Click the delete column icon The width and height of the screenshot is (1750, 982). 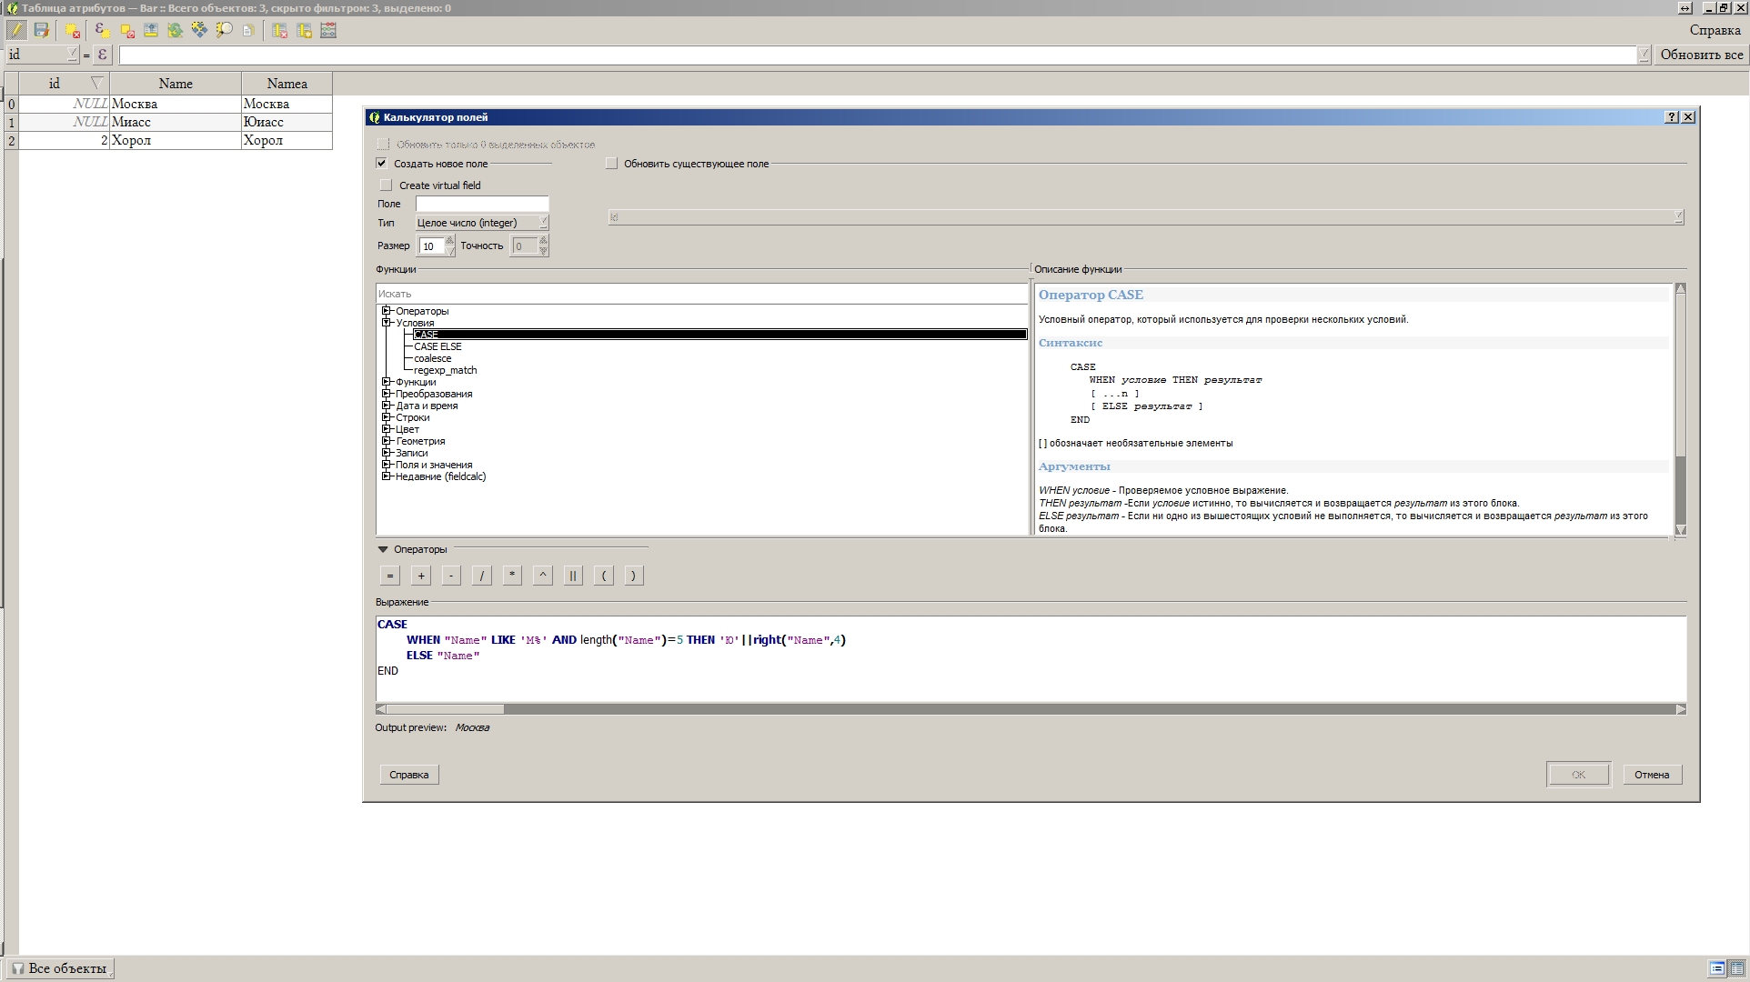coord(279,30)
